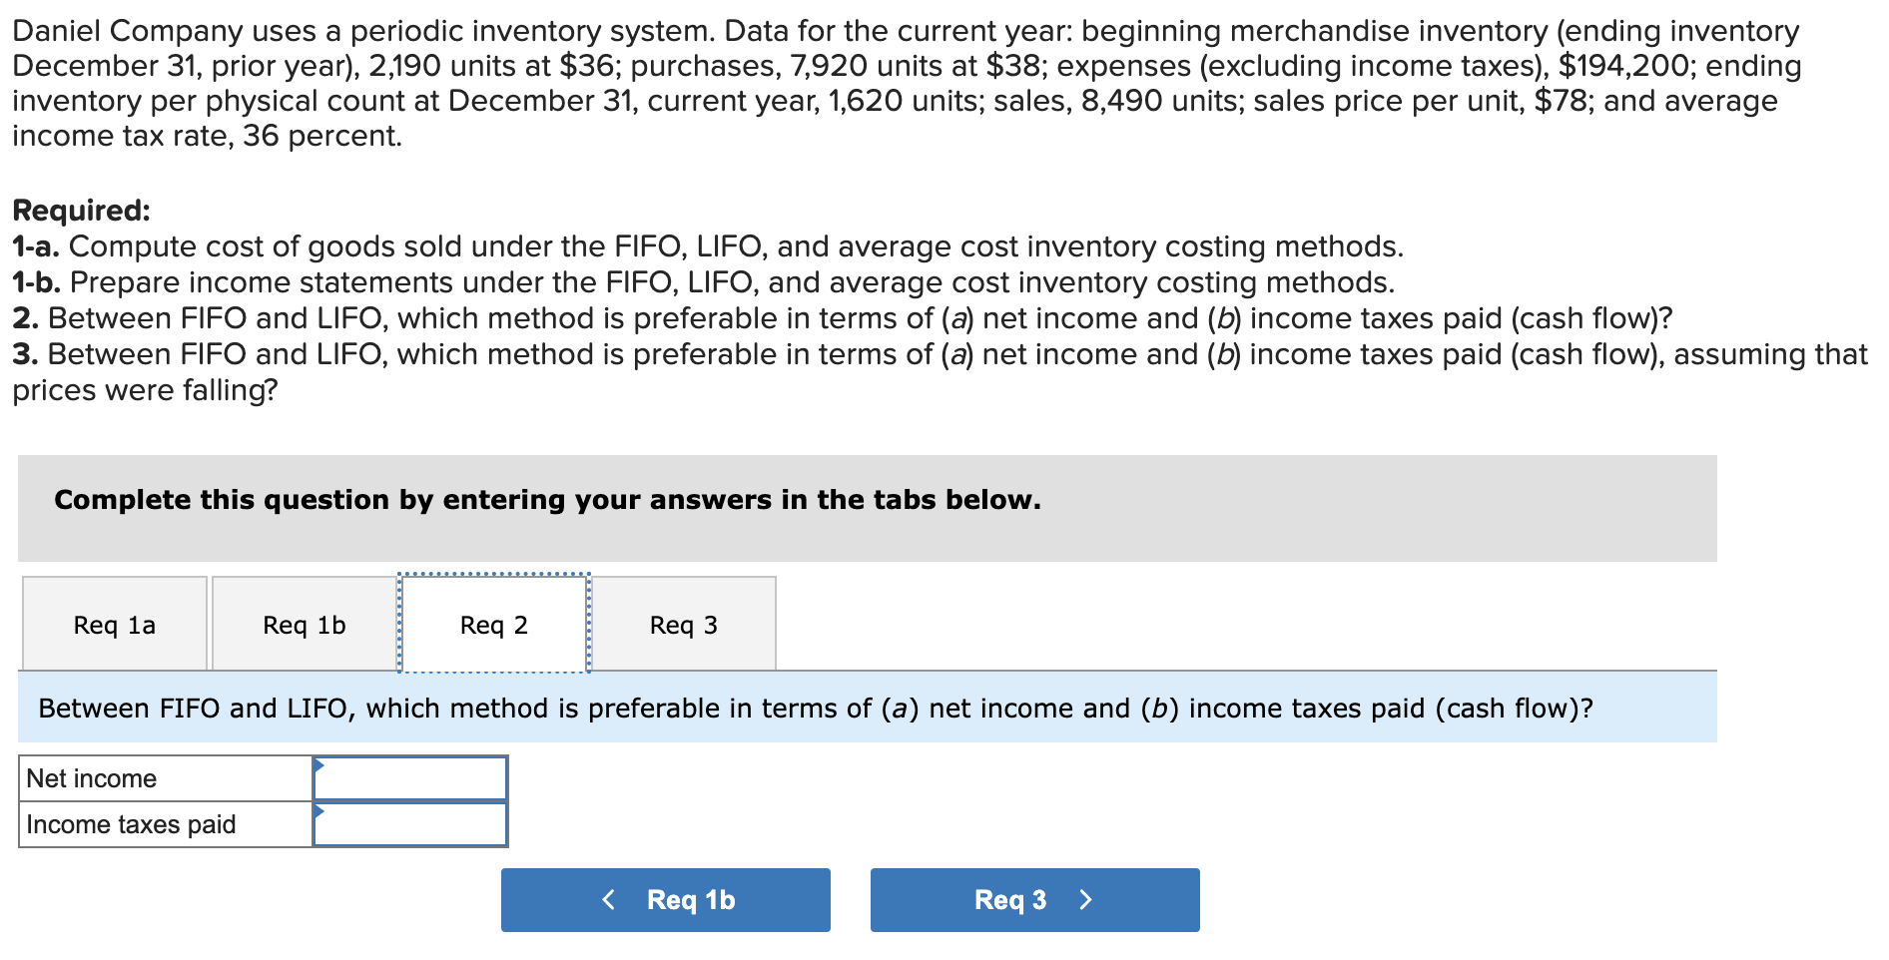Click the currently active Req 2 tab
Image resolution: width=1889 pixels, height=960 pixels.
tap(495, 624)
